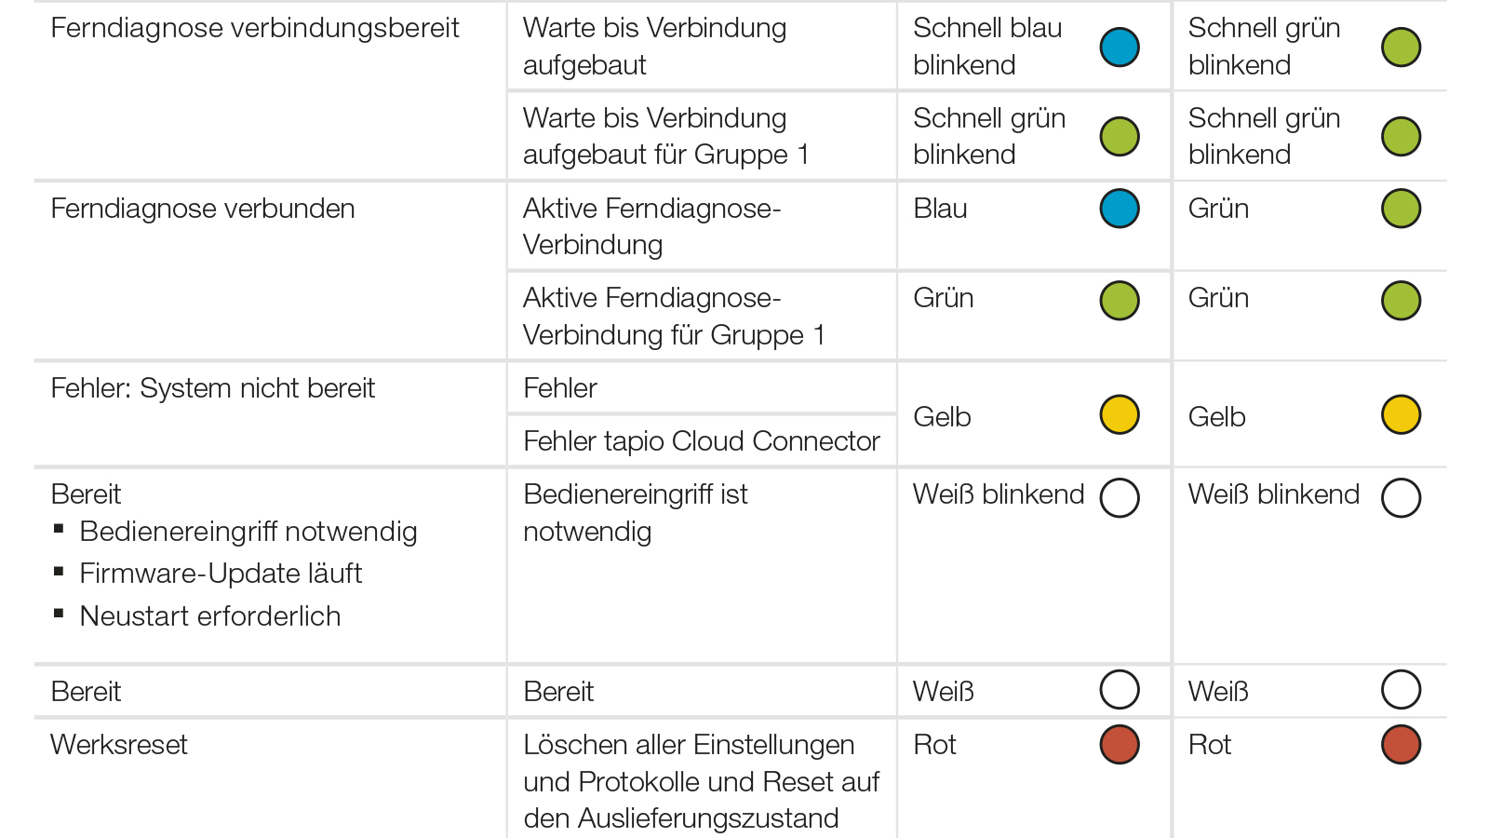The width and height of the screenshot is (1489, 838).
Task: Click the 'Neustart erforderlich' bullet item
Action: 210,616
